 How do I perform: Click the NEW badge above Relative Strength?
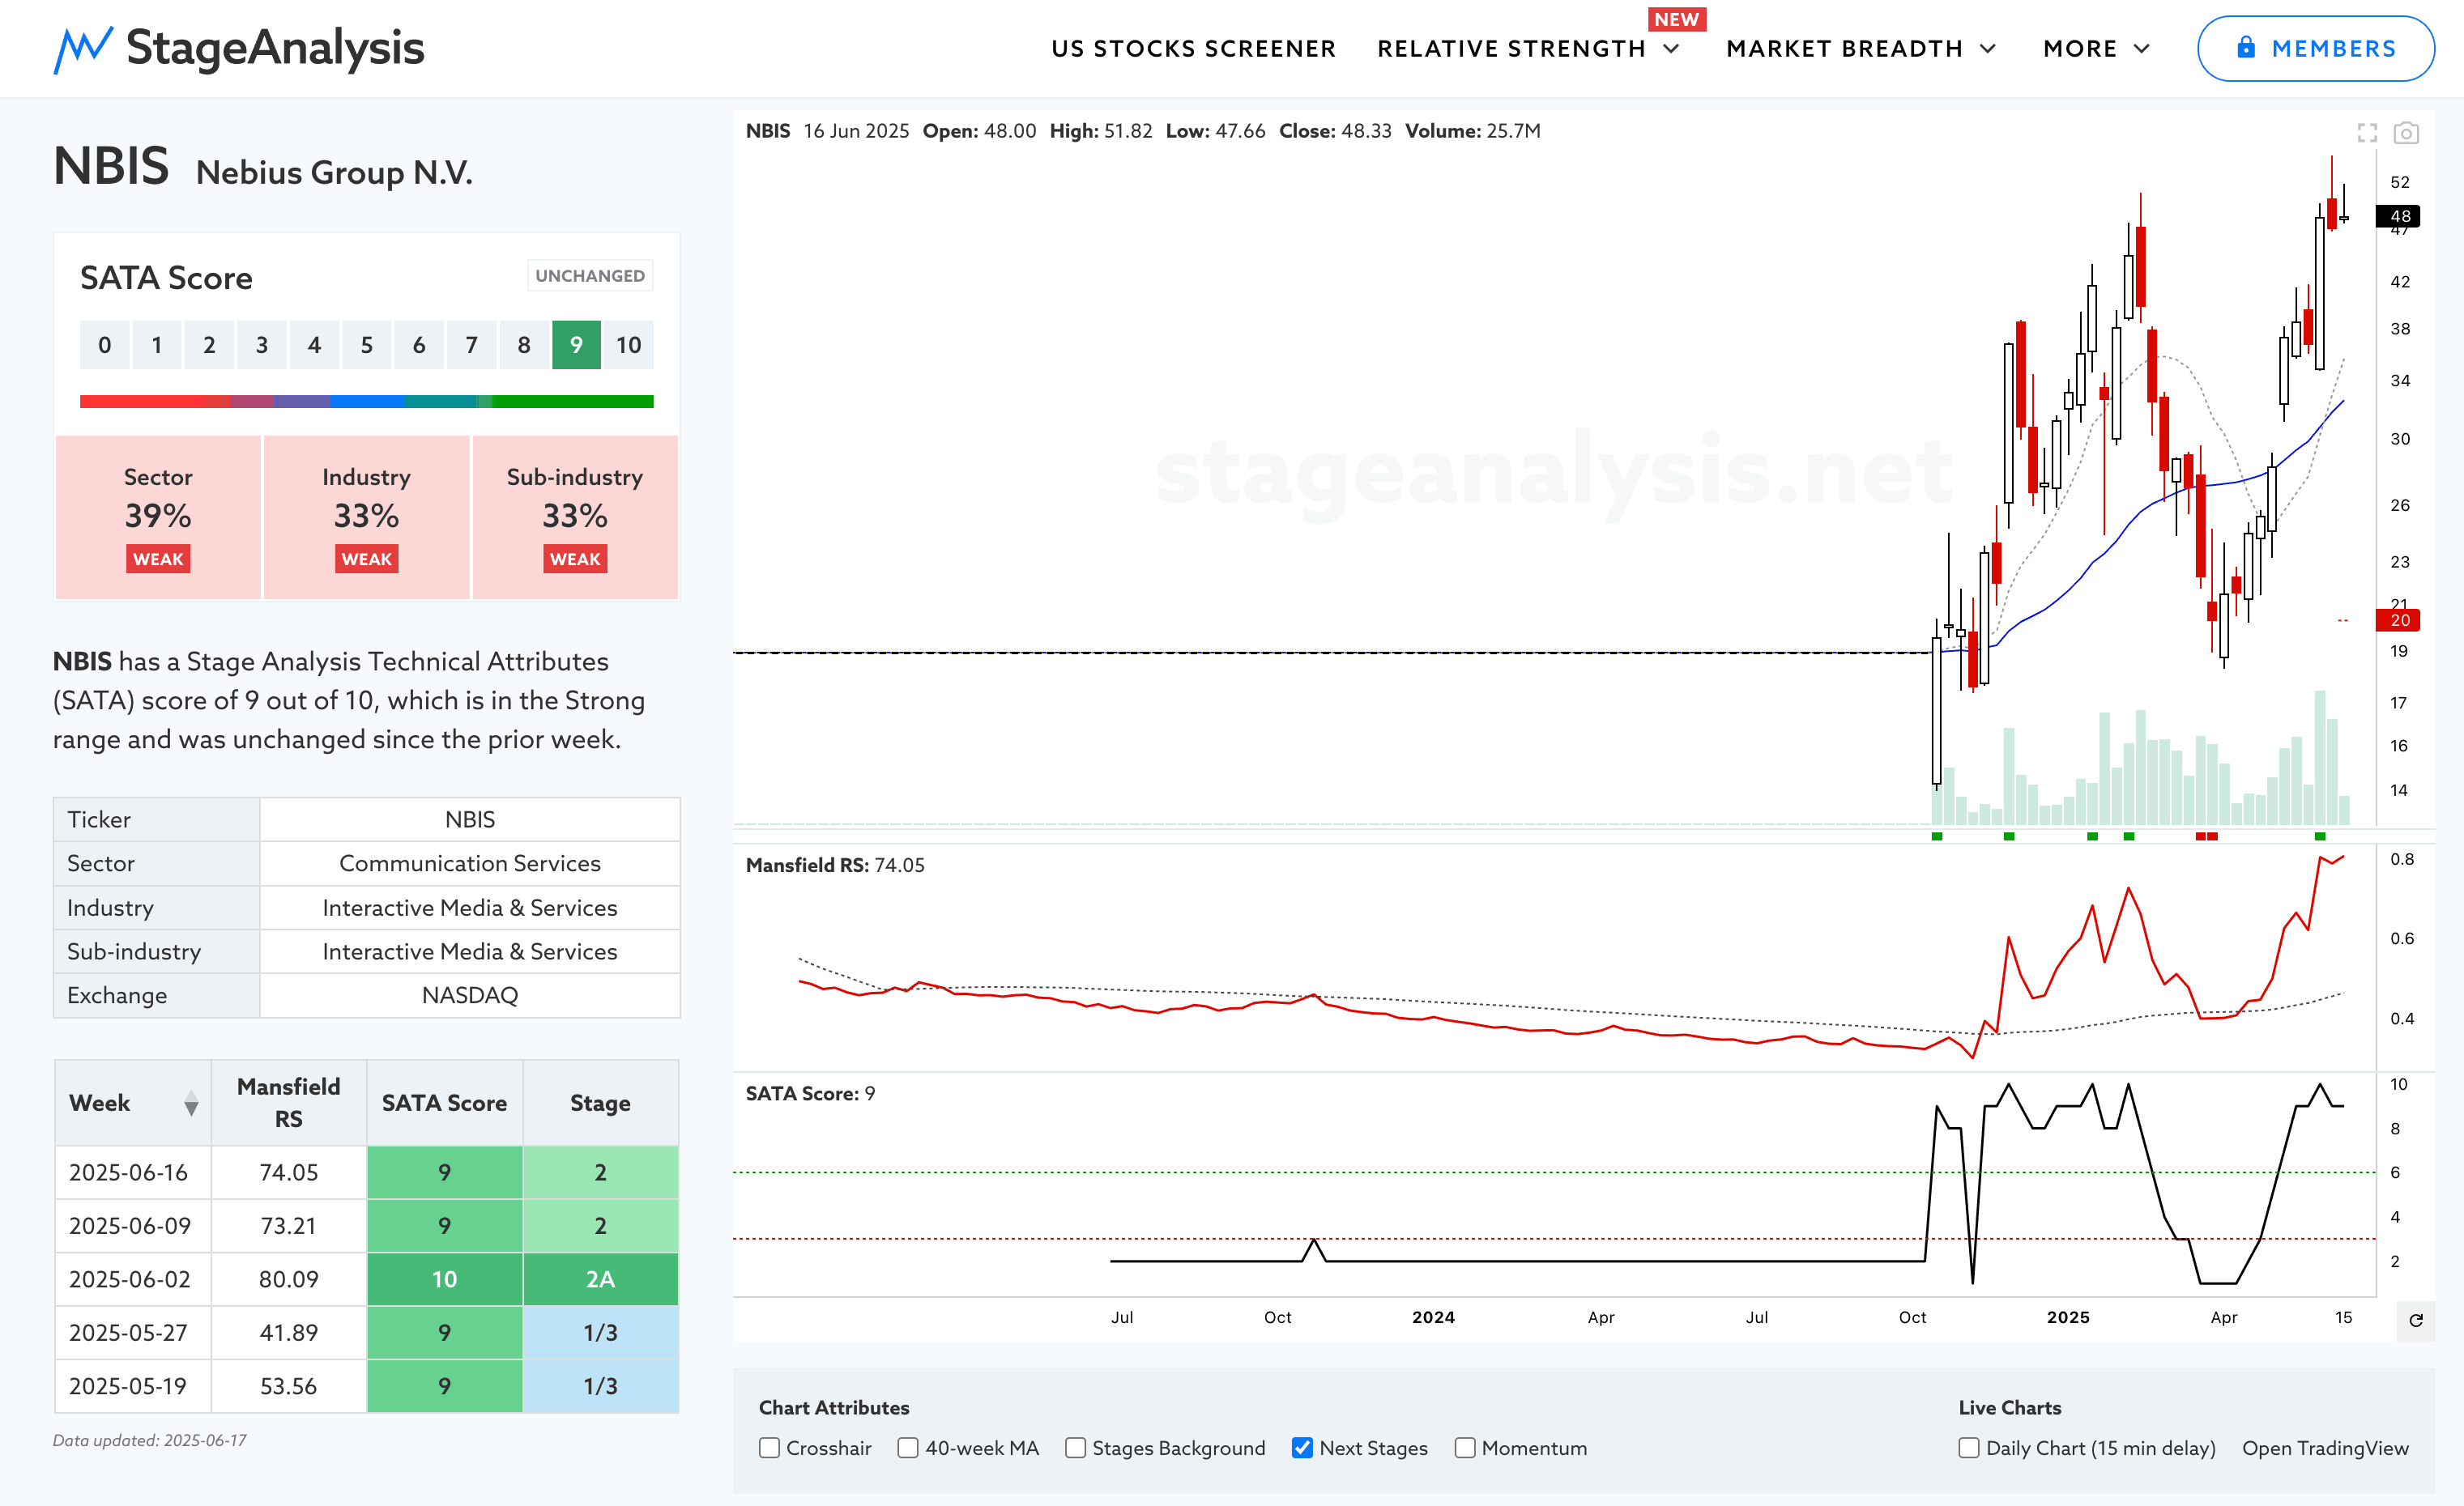coord(1676,19)
